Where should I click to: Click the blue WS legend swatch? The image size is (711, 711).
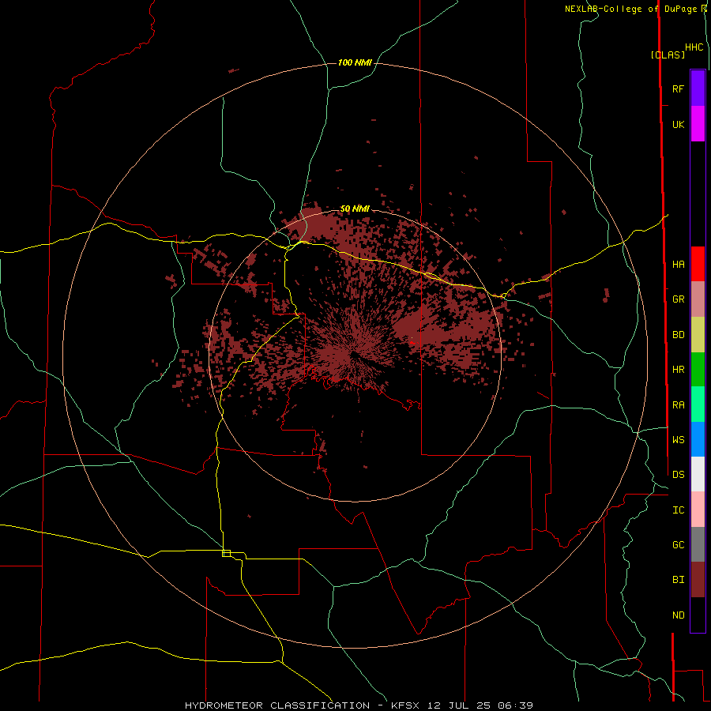(x=698, y=439)
